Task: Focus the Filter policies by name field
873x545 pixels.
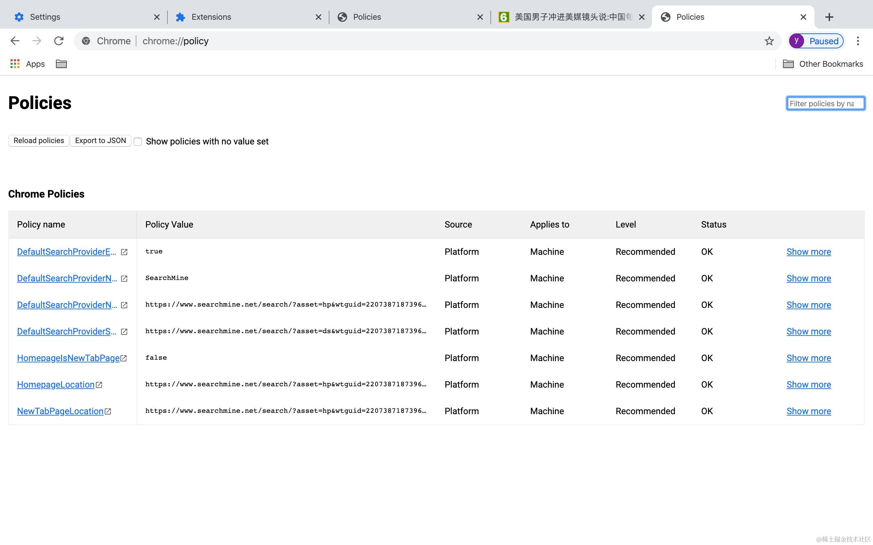Action: click(x=825, y=104)
